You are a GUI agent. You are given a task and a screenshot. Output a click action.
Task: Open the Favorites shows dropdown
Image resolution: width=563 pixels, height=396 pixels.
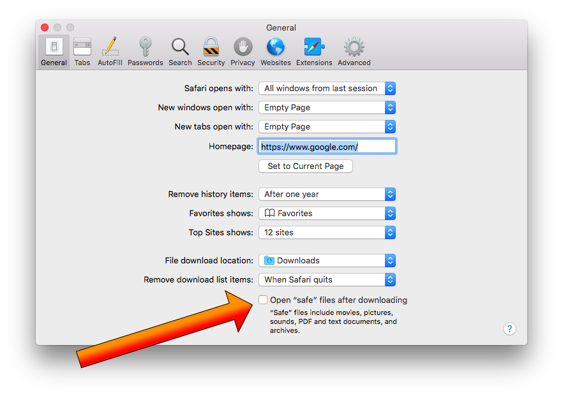tap(327, 214)
